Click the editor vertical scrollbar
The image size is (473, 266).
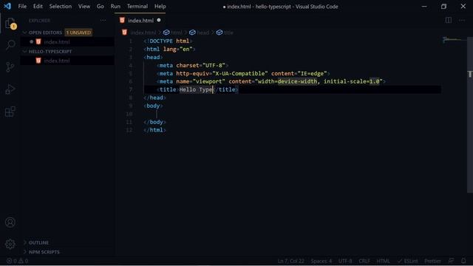tap(470, 115)
